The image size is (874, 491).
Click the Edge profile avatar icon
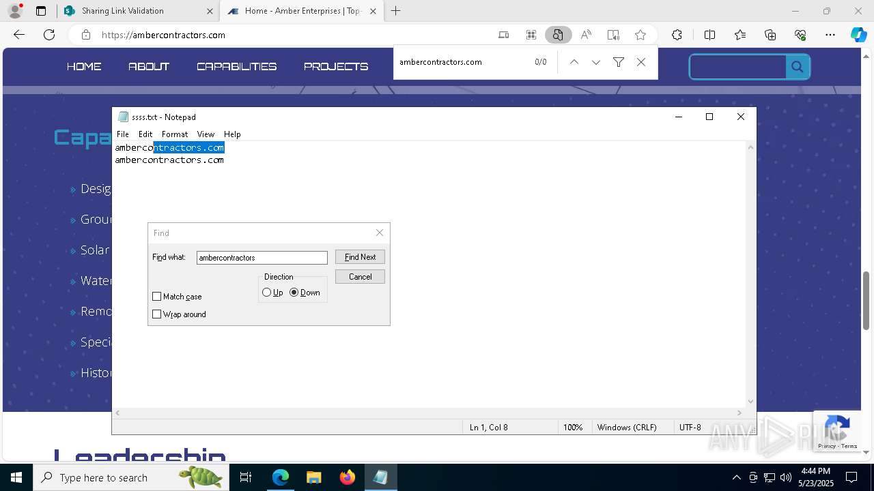[x=14, y=11]
